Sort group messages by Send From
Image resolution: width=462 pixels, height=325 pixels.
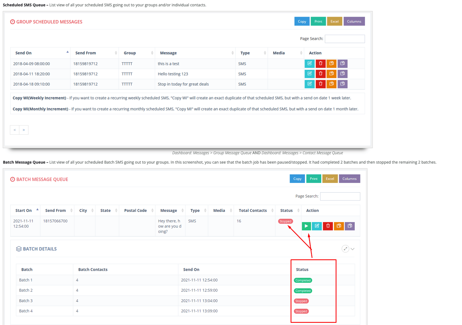[95, 53]
